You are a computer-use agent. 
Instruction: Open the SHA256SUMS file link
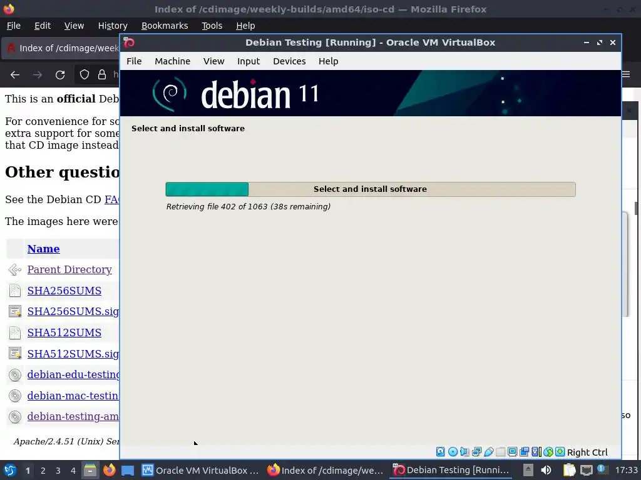pyautogui.click(x=64, y=291)
